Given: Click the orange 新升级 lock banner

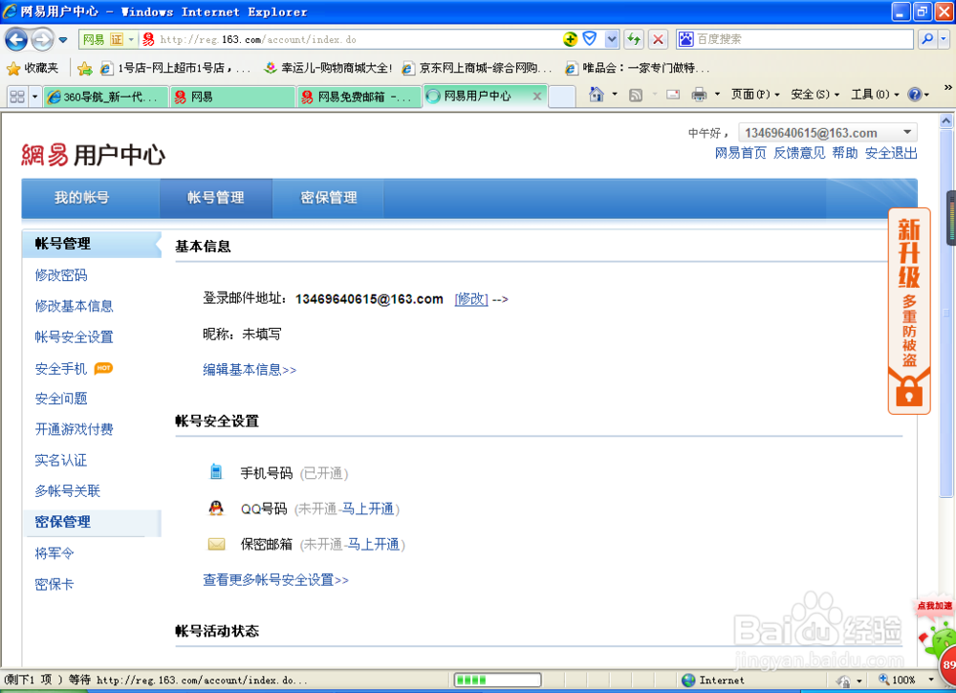Looking at the screenshot, I should pos(909,312).
